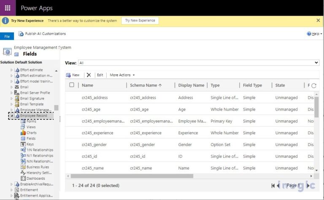
Task: Select the Keys node icon
Action: 23,144
